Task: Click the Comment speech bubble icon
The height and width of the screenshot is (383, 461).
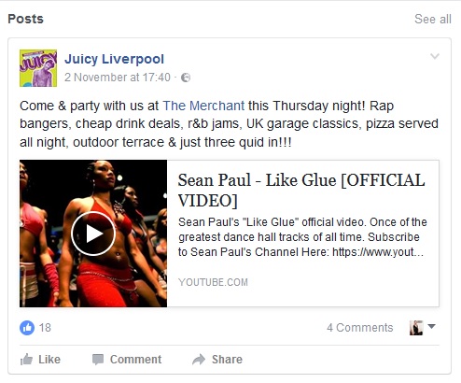Action: click(x=98, y=360)
